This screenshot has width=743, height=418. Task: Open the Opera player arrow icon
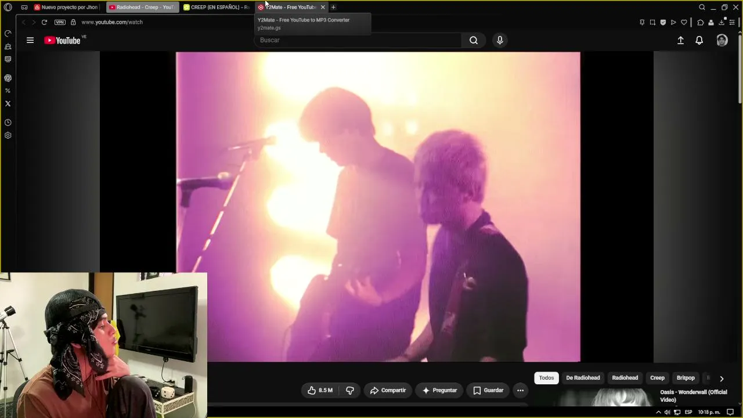(673, 22)
